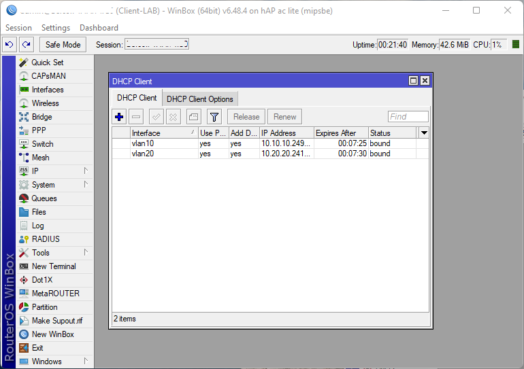Image resolution: width=524 pixels, height=369 pixels.
Task: Open RADIUS settings
Action: pyautogui.click(x=55, y=239)
